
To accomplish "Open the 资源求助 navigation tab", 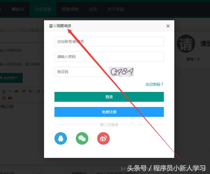I will 70,9.
